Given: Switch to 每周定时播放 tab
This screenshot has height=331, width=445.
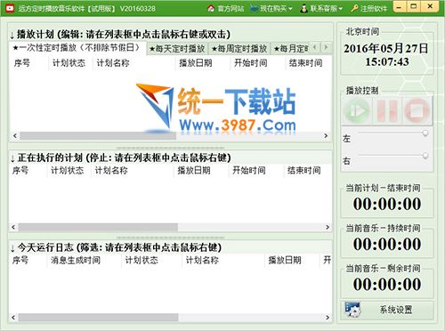Looking at the screenshot, I should click(x=239, y=49).
